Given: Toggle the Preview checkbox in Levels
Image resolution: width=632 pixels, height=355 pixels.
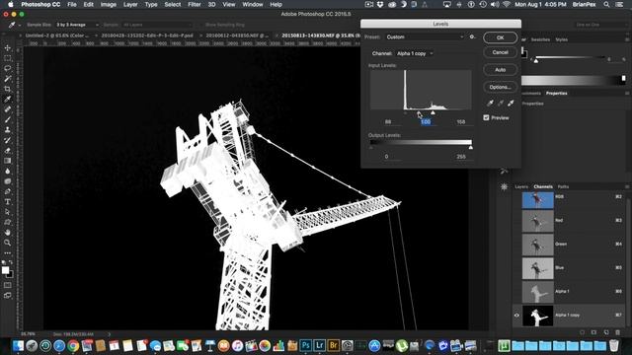Looking at the screenshot, I should click(x=486, y=118).
